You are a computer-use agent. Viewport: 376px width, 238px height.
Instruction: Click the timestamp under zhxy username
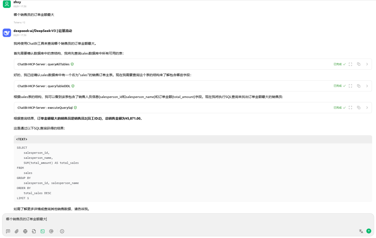20,7
